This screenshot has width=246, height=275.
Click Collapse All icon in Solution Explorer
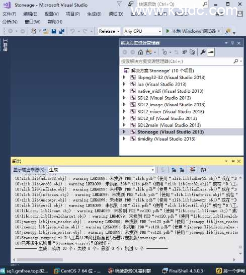[184, 52]
